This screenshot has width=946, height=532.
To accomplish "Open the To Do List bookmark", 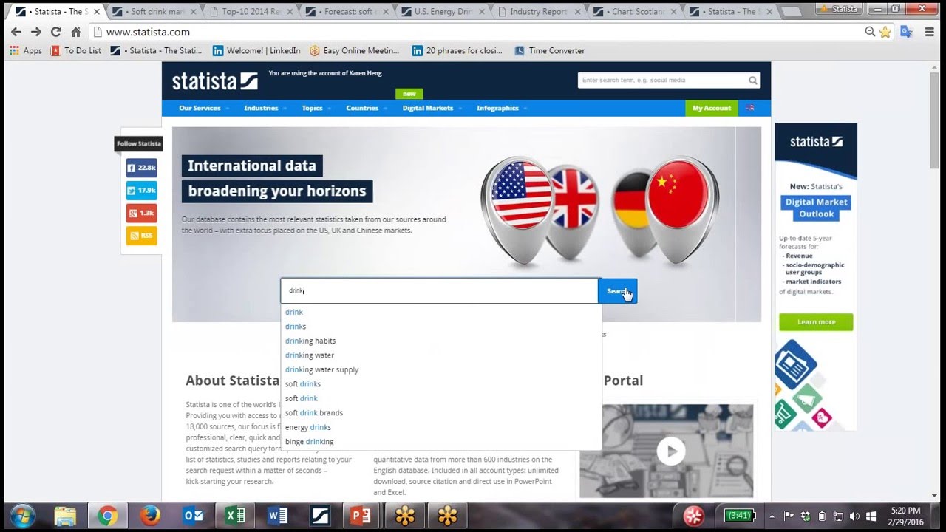I will click(x=76, y=51).
